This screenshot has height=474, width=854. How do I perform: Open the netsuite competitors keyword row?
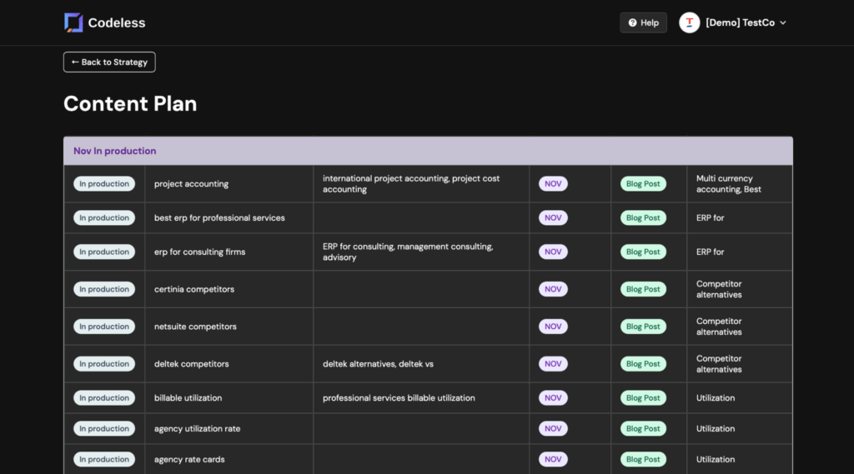point(195,327)
